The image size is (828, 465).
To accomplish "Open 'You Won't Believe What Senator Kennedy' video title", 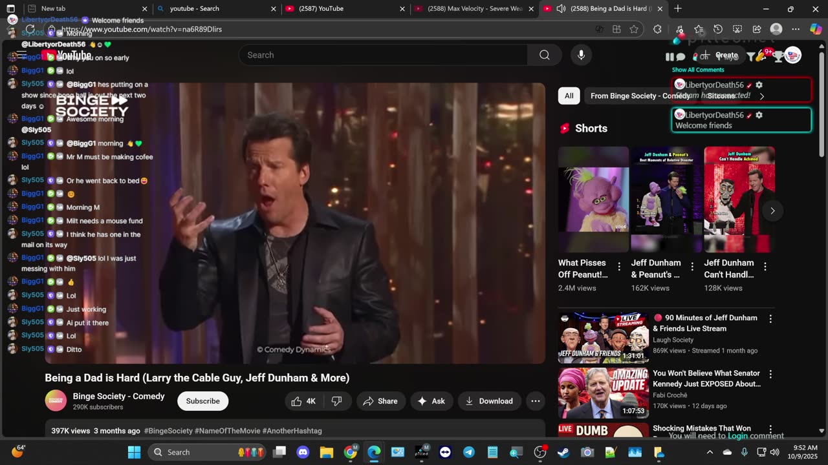I will coord(707,378).
